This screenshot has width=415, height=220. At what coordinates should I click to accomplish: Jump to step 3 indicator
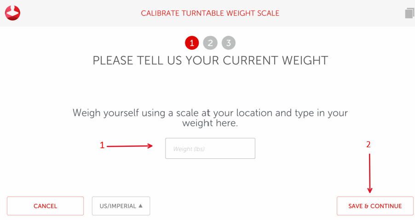(228, 43)
